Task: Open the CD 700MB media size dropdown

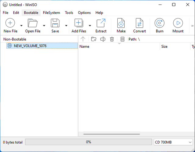Action: click(173, 142)
